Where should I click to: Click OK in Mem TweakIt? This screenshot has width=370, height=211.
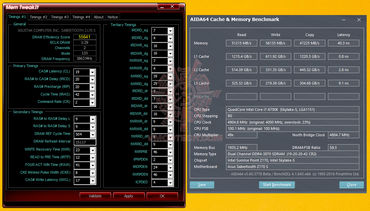pos(162,196)
